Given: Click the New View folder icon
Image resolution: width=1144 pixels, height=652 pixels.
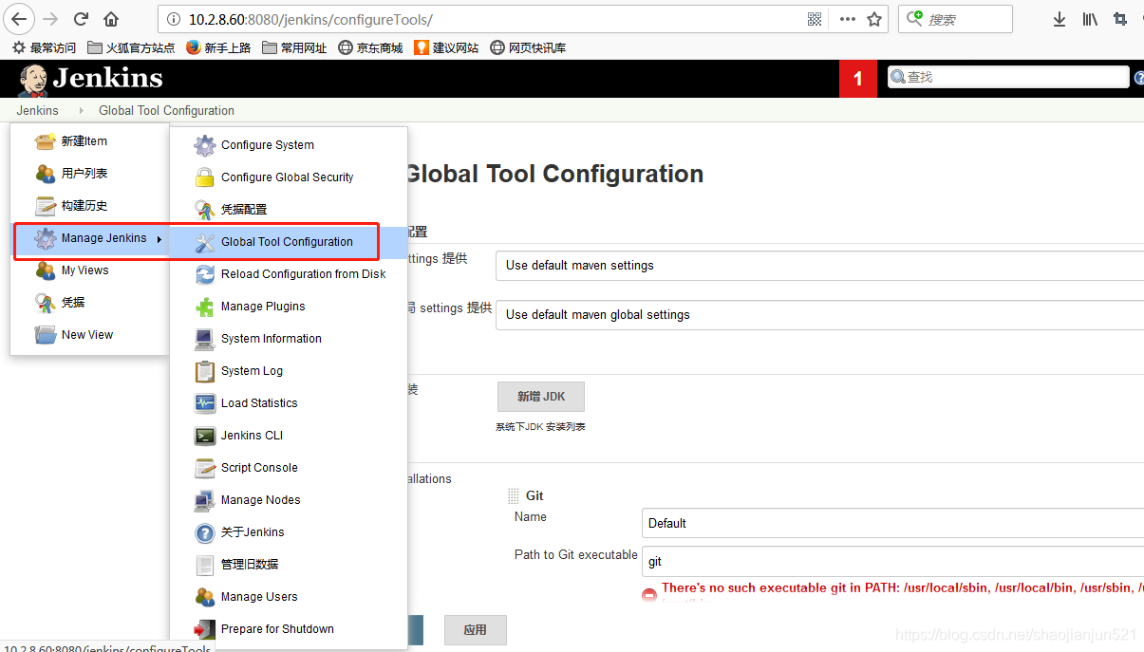Looking at the screenshot, I should click(x=45, y=335).
